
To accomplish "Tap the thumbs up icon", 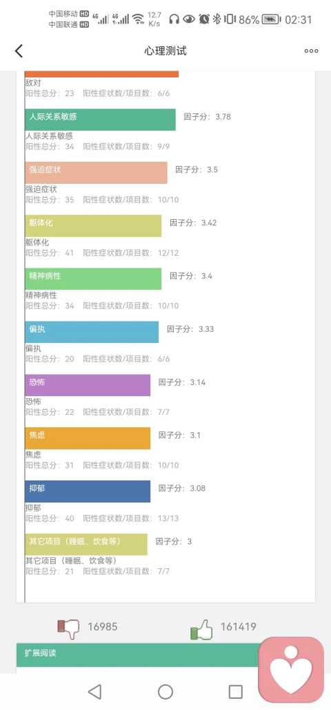I will coord(201,629).
